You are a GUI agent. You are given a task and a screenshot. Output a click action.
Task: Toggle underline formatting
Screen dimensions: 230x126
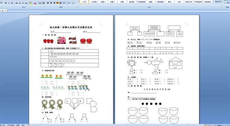pyautogui.click(x=12, y=3)
